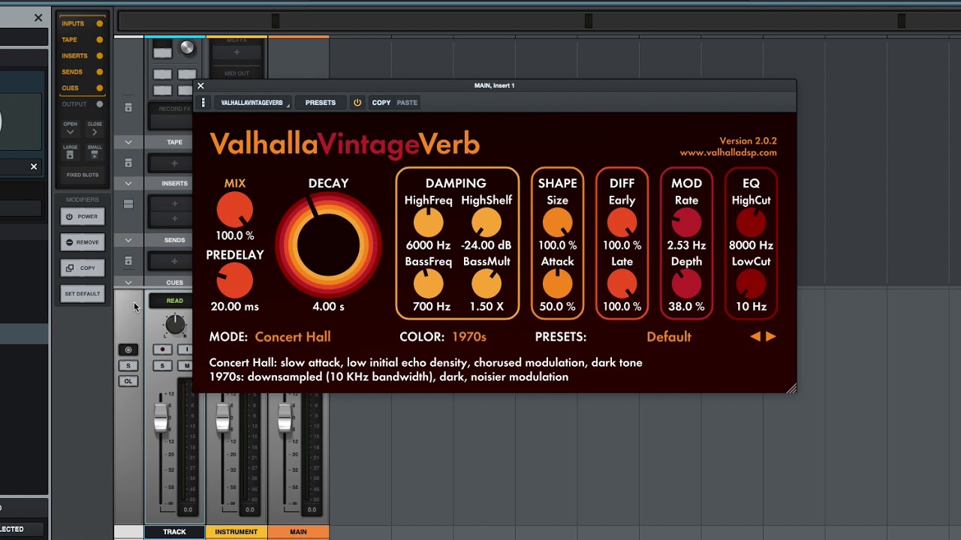The height and width of the screenshot is (540, 961).
Task: Toggle the CUES section visibility dot
Action: (100, 88)
